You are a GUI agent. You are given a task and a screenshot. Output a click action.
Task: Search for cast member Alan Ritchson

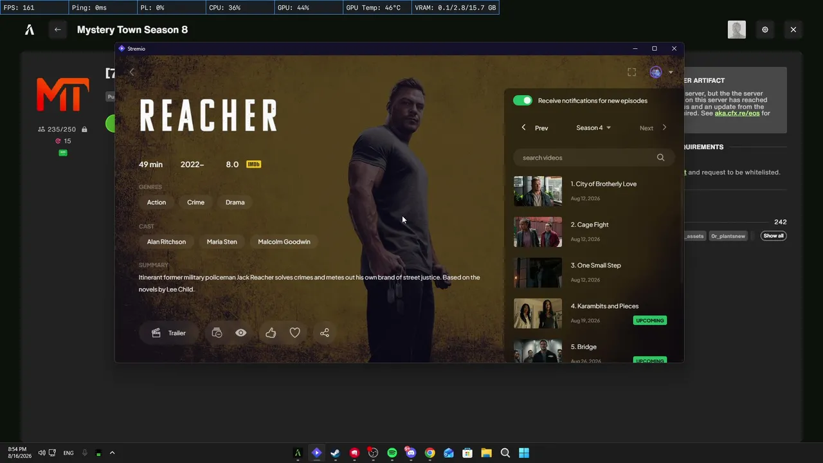[x=167, y=242]
